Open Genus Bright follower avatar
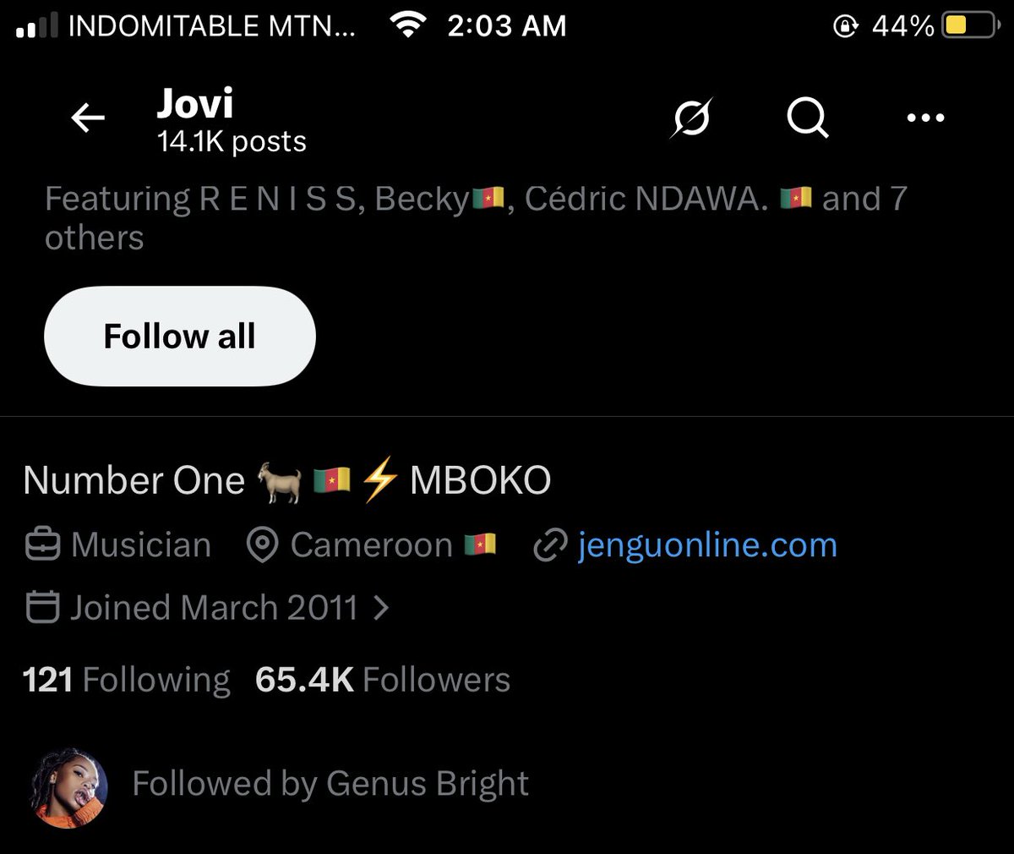 [69, 786]
